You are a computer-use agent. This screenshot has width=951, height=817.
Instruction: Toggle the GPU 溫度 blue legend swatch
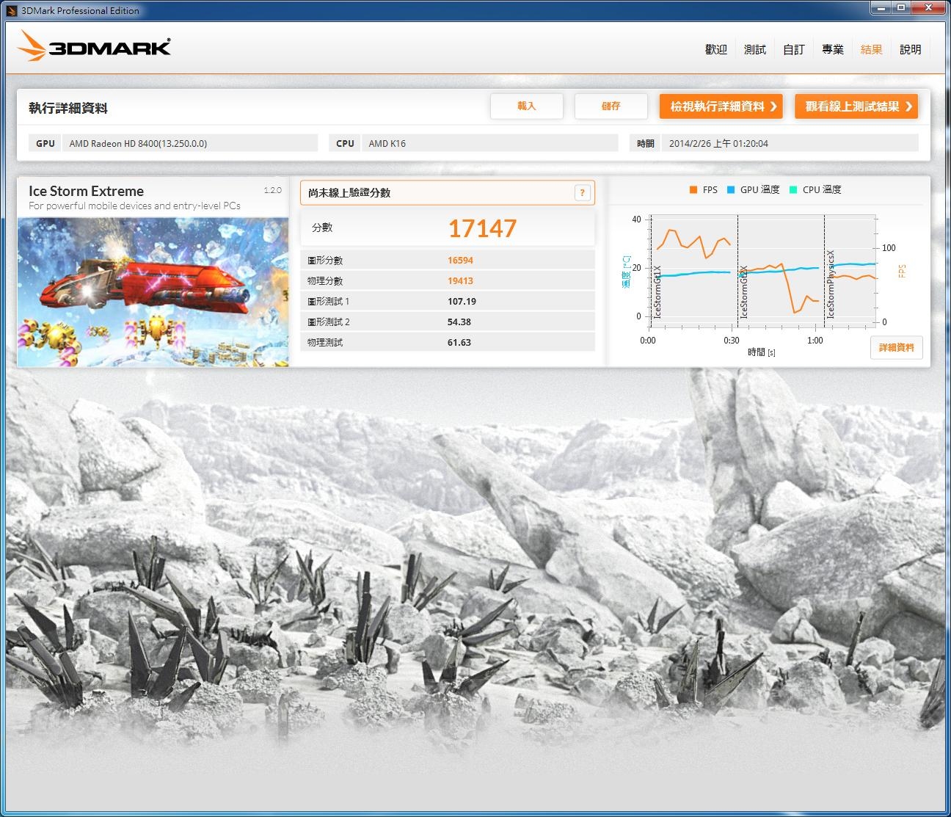(731, 189)
